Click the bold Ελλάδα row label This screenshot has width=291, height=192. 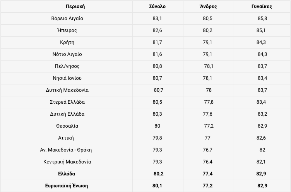(67, 174)
